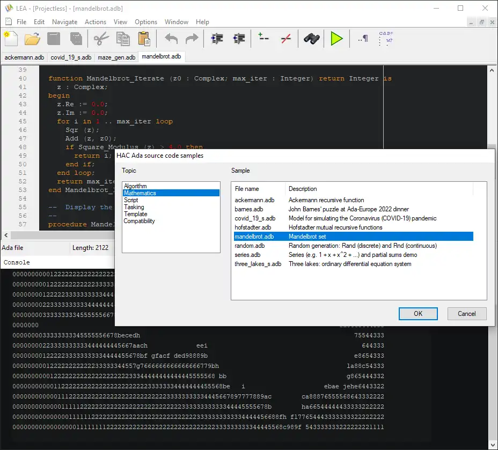Screen dimensions: 498x450
Task: Select hofstadter.adb in the sample list
Action: pos(253,227)
